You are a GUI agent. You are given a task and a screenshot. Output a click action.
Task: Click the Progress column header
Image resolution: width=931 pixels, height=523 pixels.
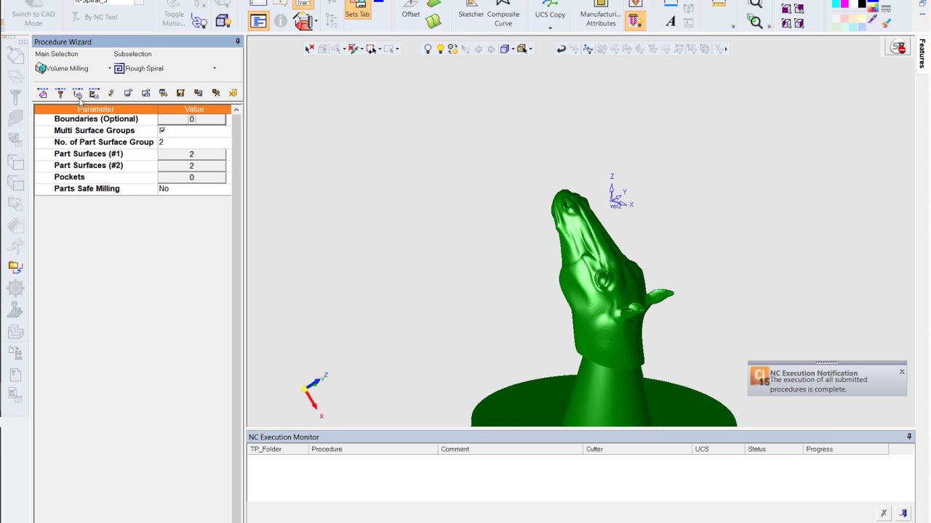click(x=844, y=449)
